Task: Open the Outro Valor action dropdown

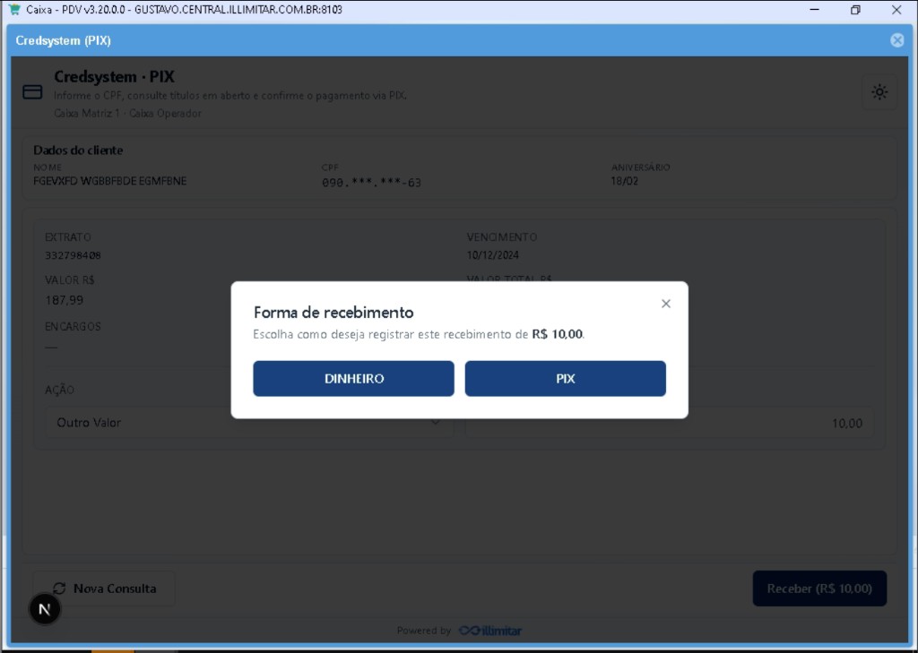Action: click(249, 423)
